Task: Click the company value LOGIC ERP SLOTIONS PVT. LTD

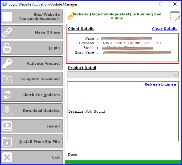Action: pyautogui.click(x=131, y=43)
